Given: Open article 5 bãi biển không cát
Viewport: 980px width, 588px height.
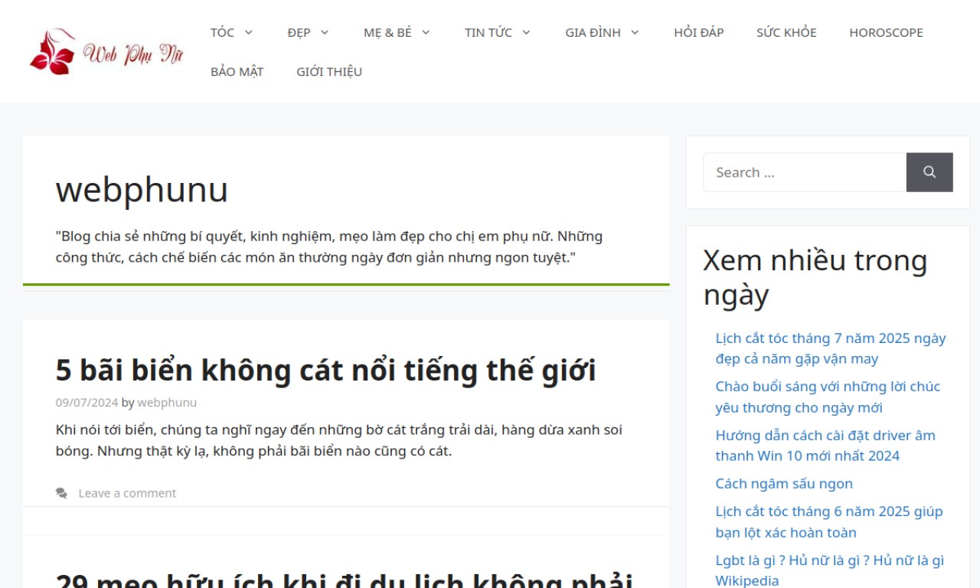Looking at the screenshot, I should point(325,370).
